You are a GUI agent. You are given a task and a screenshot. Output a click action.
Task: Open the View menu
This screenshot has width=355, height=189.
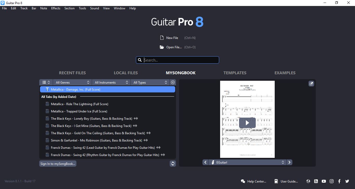(106, 8)
